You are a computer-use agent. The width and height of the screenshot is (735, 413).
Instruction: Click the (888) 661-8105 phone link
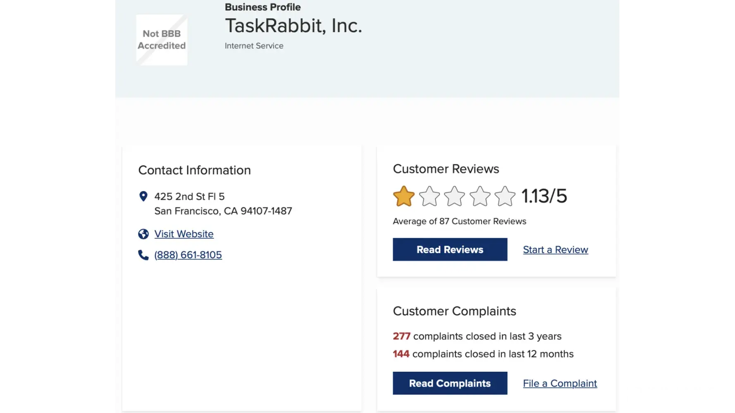(x=188, y=255)
